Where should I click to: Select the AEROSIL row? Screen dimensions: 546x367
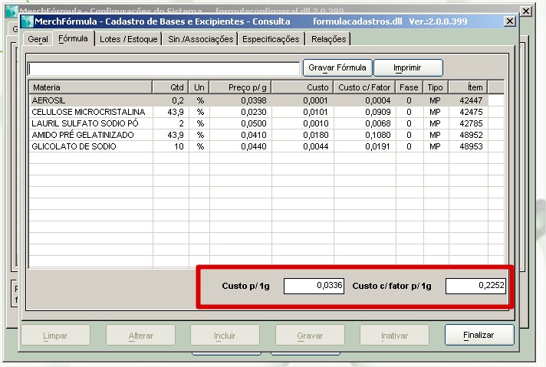click(90, 100)
